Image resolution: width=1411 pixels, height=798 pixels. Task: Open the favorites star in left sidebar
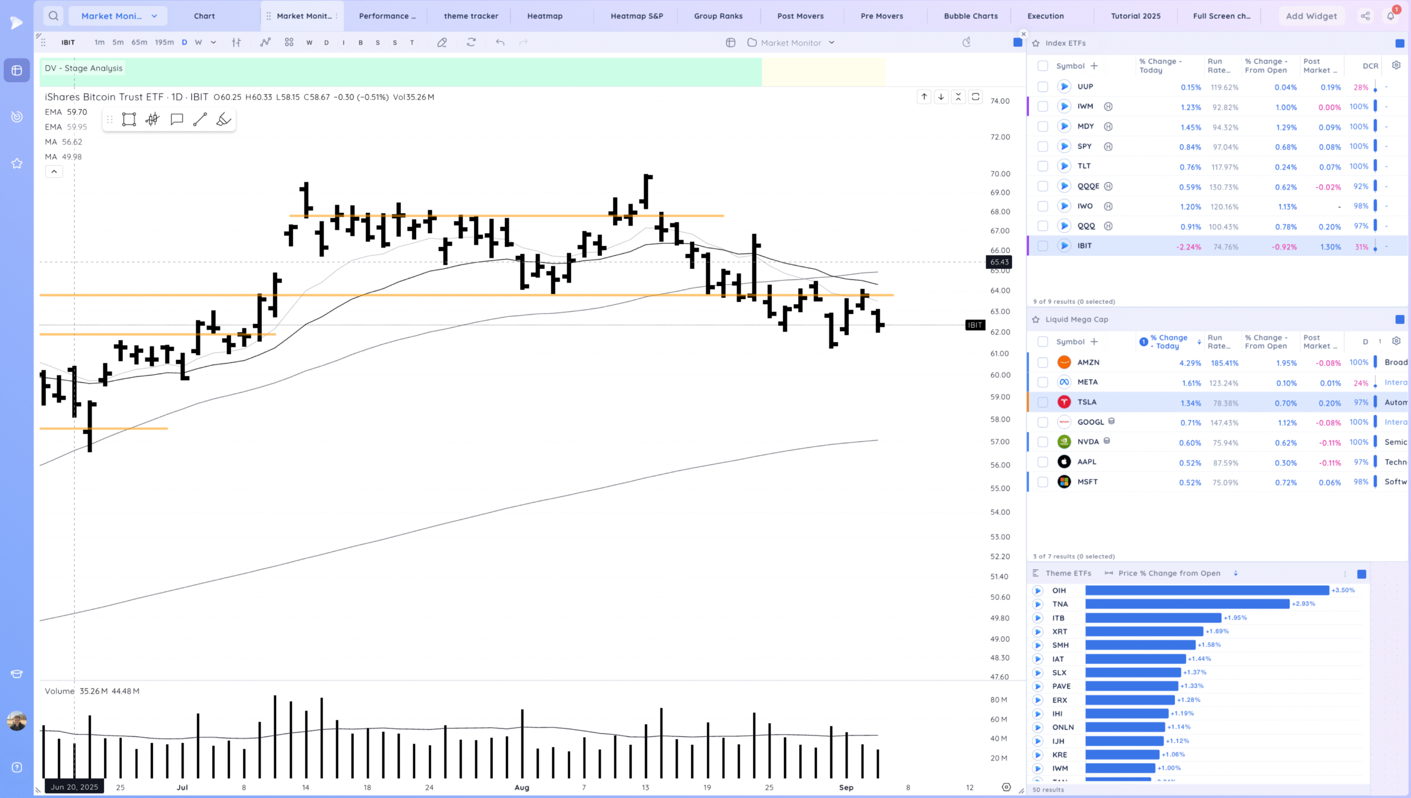17,163
